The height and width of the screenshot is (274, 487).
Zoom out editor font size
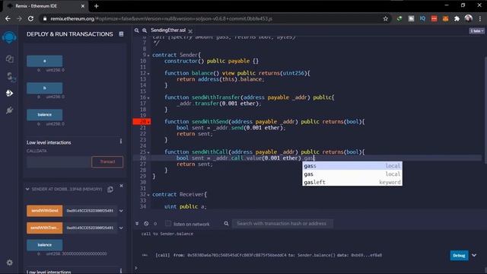pyautogui.click(x=137, y=30)
